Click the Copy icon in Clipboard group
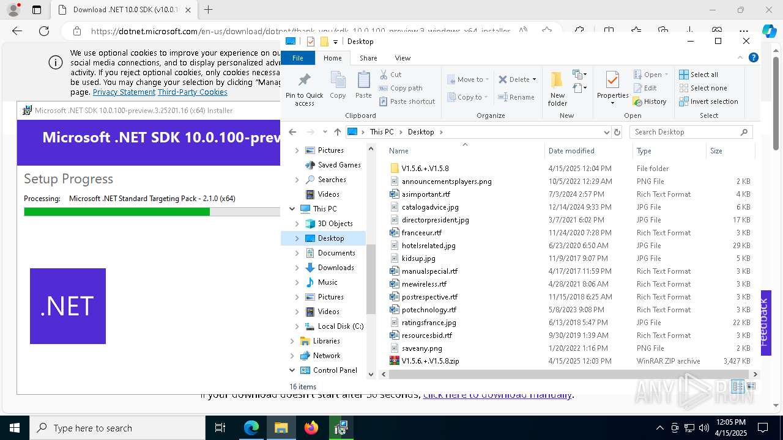Screen dimensions: 783x440 click(x=338, y=81)
